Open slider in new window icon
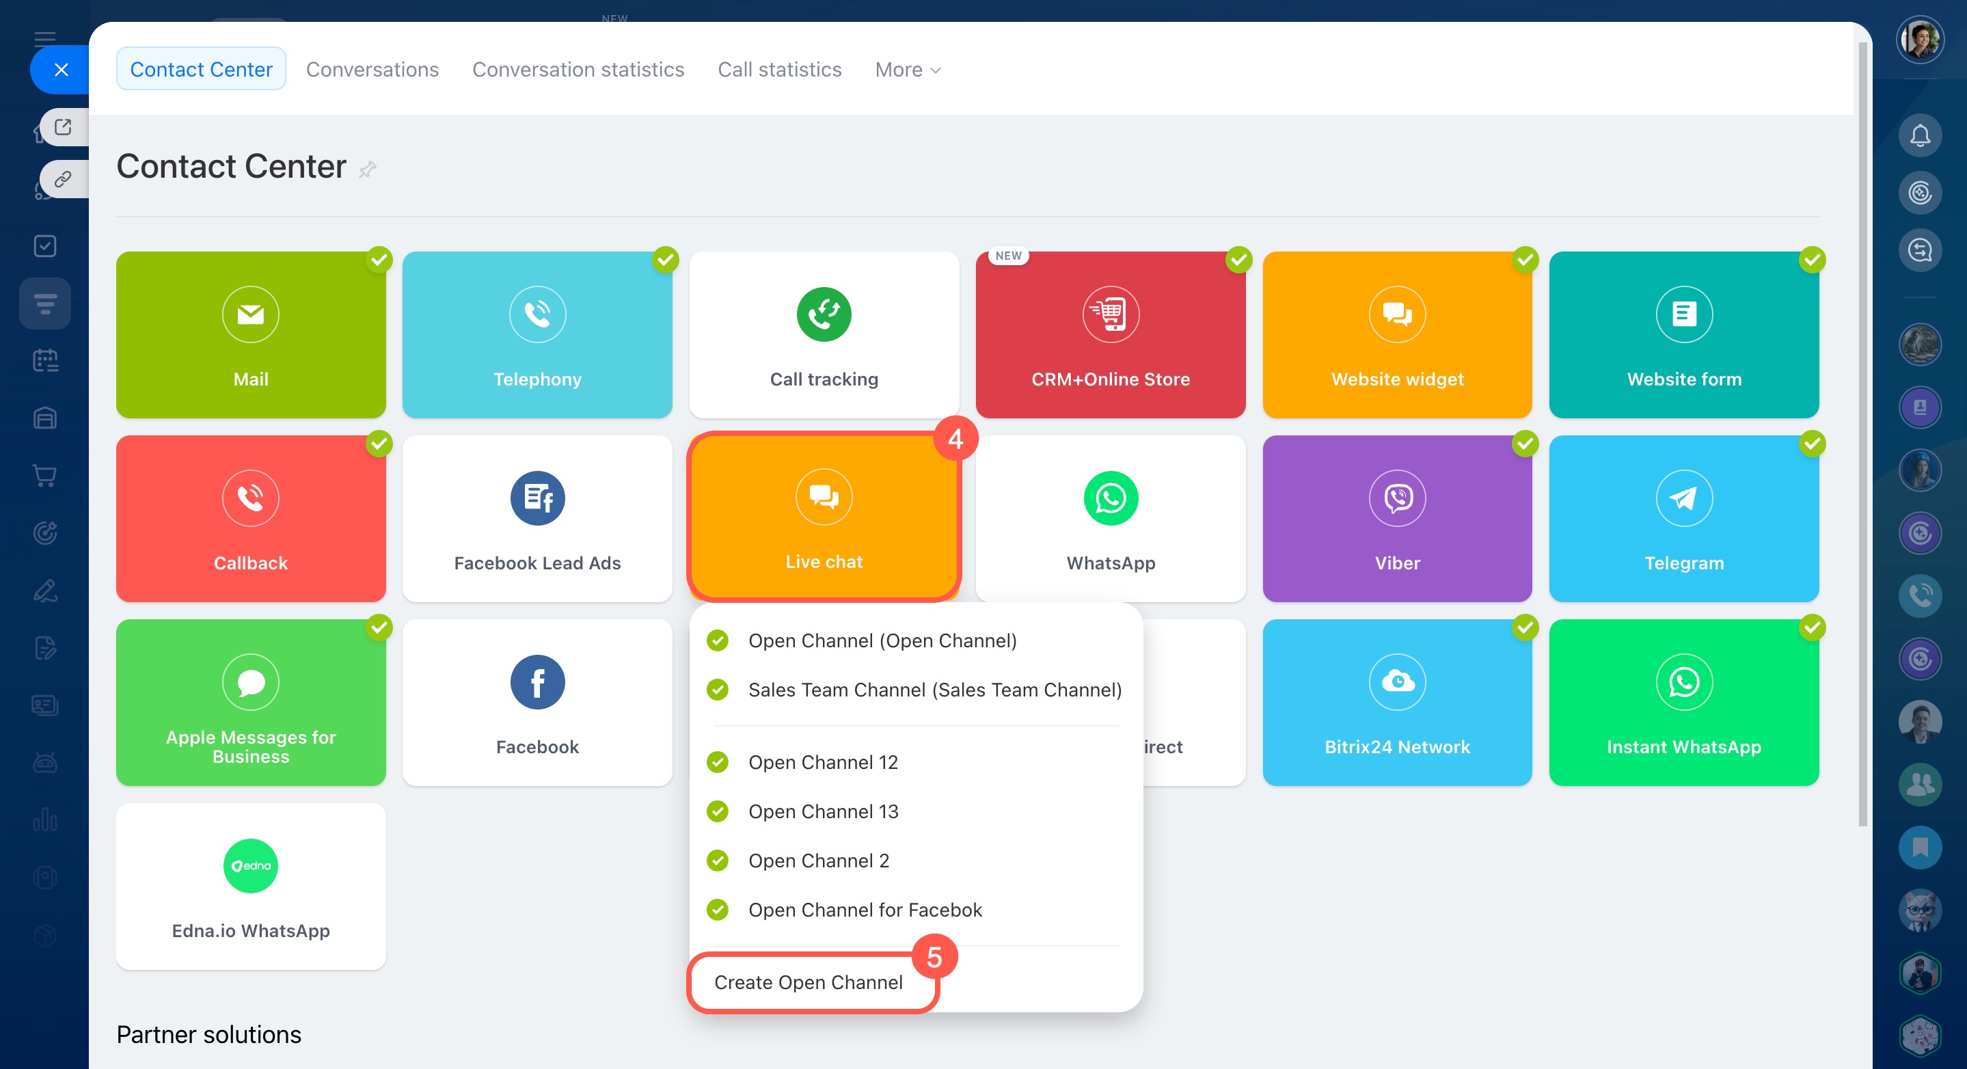The height and width of the screenshot is (1069, 1967). 64,126
